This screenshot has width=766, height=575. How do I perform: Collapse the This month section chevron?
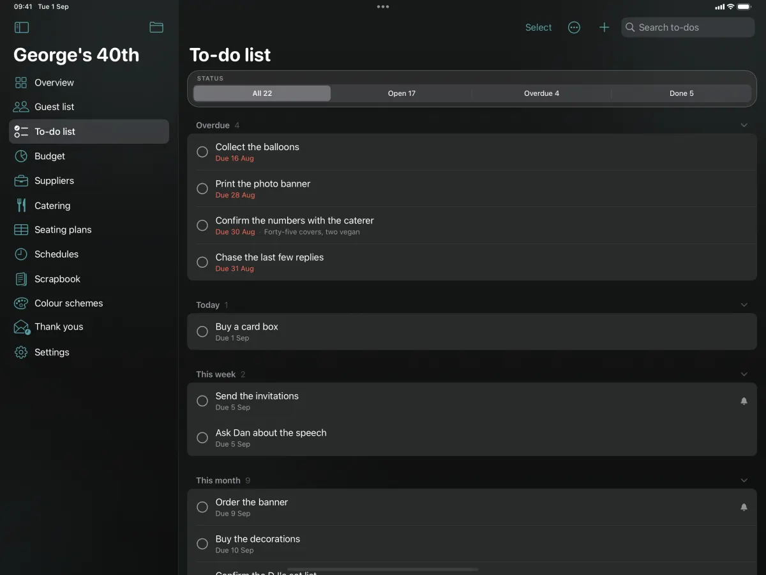744,480
